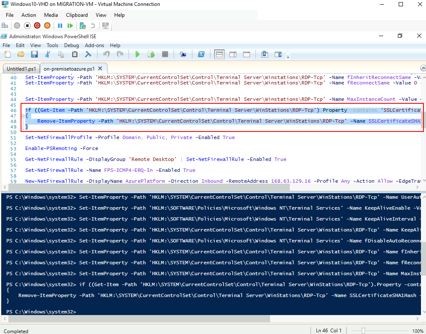Paste from clipboard in ISE toolbar
Screen dimensions: 426x334
coord(75,54)
